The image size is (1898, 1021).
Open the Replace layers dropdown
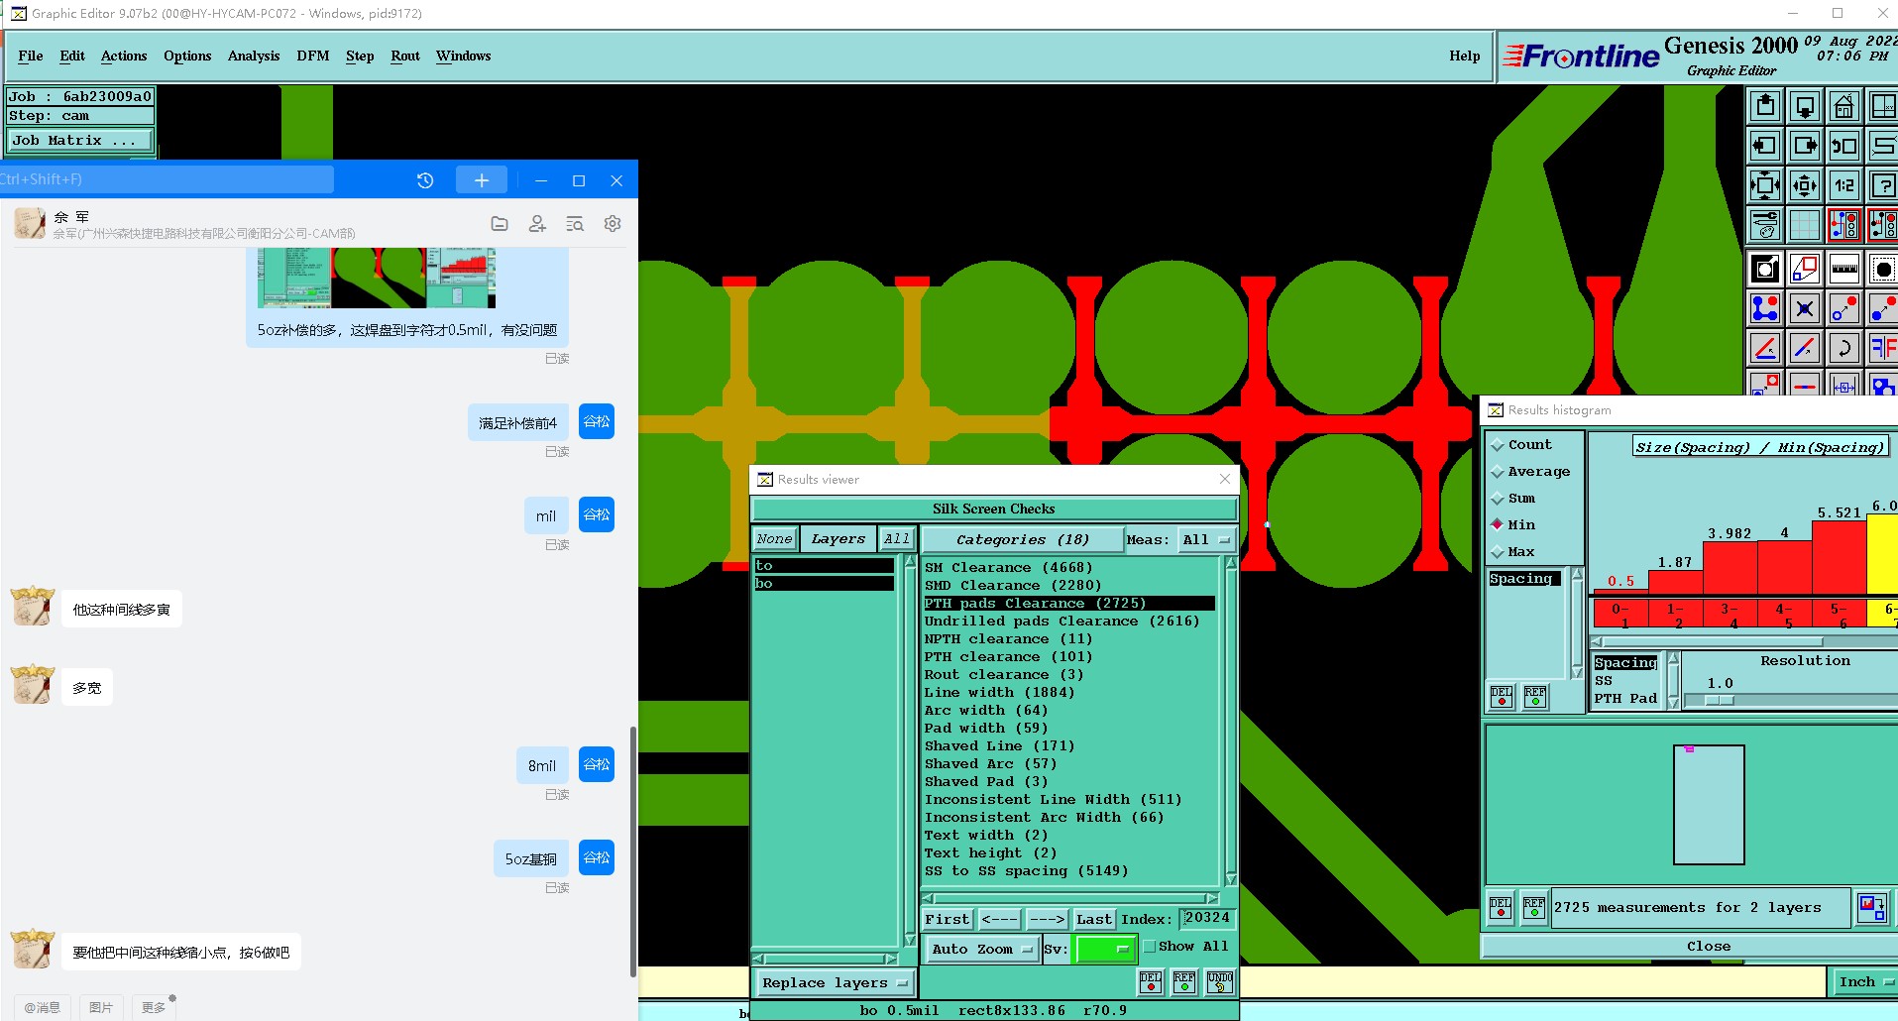click(835, 983)
